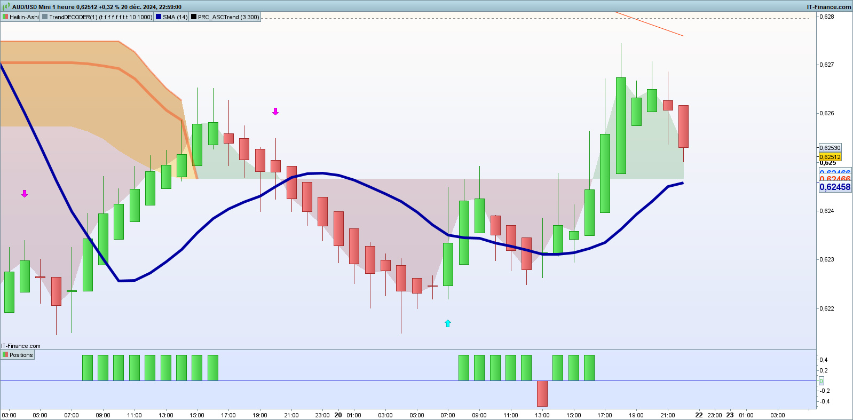Viewport: 853px width, 420px height.
Task: Select the thick blue SMA (14) line
Action: 322,173
